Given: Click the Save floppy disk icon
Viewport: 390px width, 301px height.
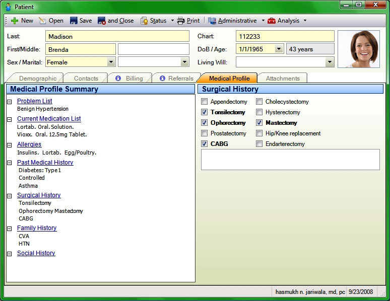Looking at the screenshot, I should pos(74,21).
